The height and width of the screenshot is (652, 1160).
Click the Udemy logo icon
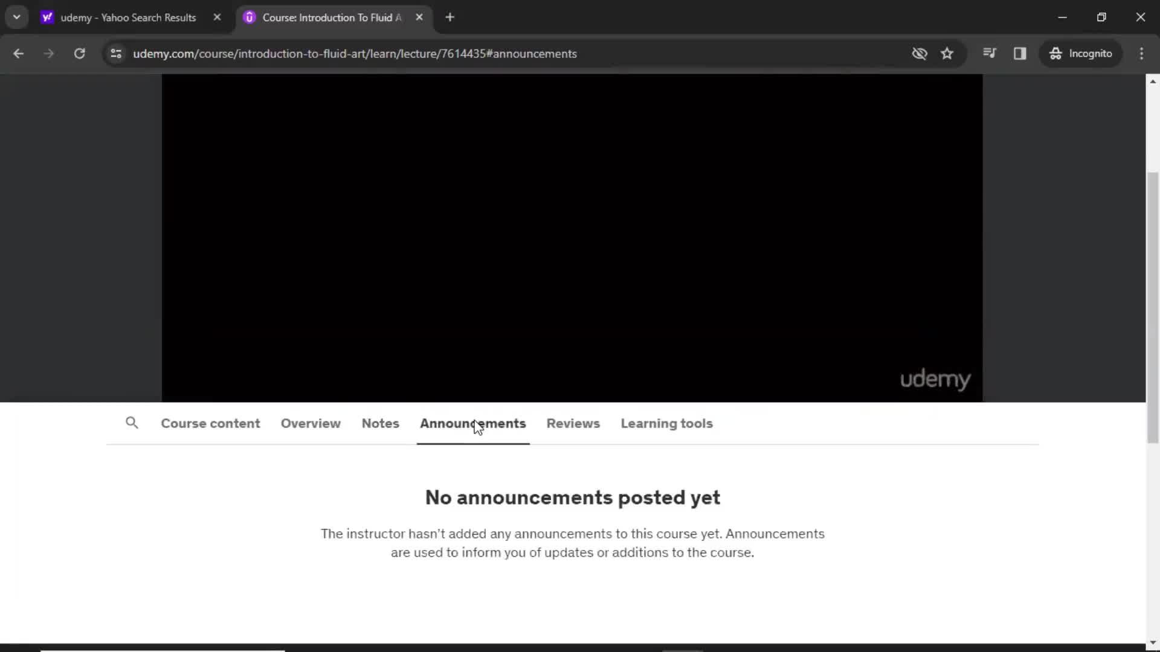tap(935, 378)
